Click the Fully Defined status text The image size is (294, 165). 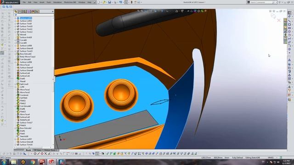(237, 158)
